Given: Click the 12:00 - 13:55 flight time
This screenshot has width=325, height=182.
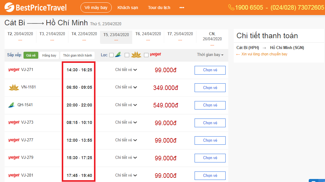Looking at the screenshot, I should point(79,140).
